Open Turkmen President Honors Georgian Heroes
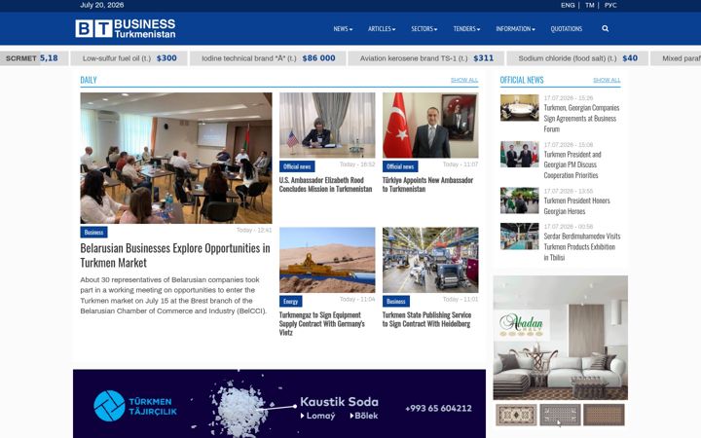Image resolution: width=701 pixels, height=438 pixels. (576, 206)
